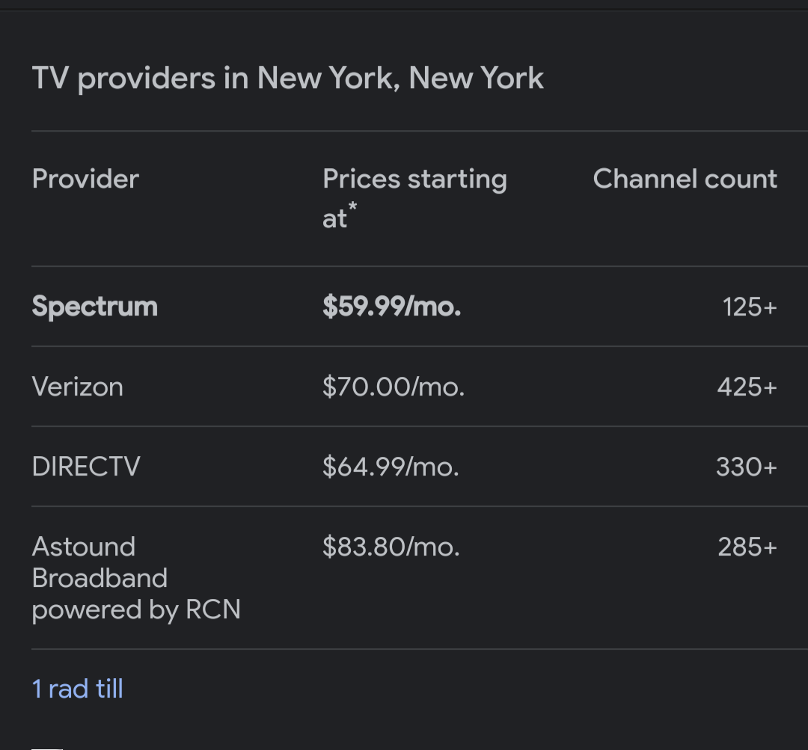Click the white thumbnail at bottom edge
The image size is (808, 750).
pyautogui.click(x=47, y=749)
